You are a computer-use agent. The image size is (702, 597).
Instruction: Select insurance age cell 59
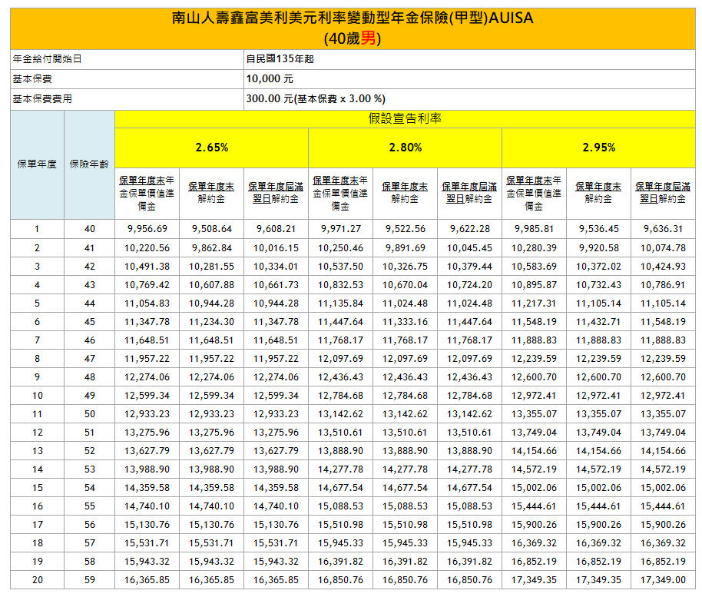pyautogui.click(x=90, y=580)
